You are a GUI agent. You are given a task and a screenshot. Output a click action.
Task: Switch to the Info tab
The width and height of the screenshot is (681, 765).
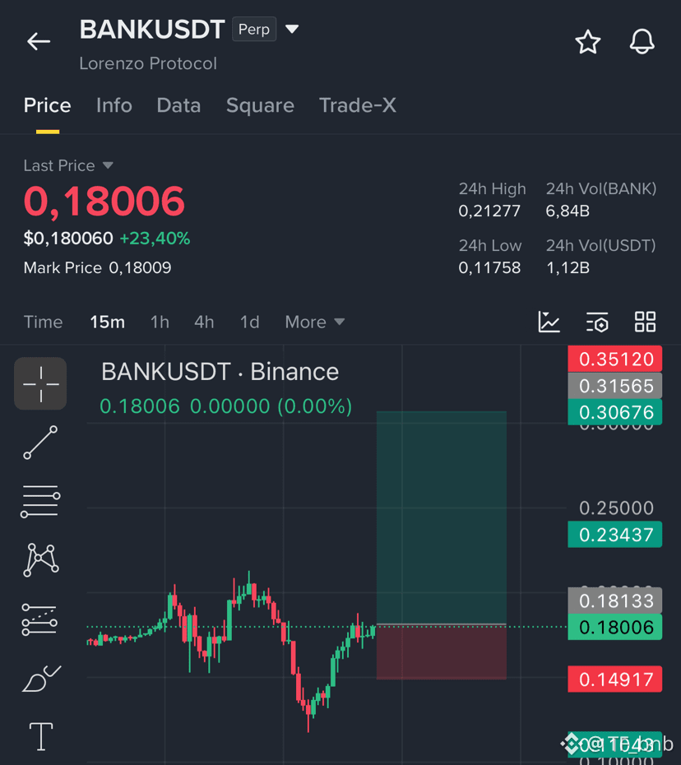pos(114,105)
